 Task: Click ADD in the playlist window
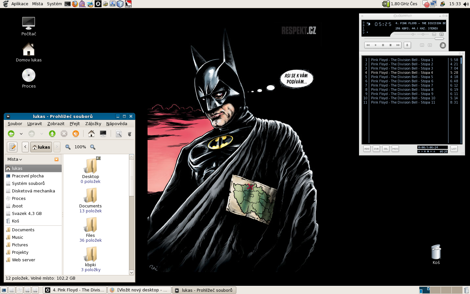pos(367,149)
